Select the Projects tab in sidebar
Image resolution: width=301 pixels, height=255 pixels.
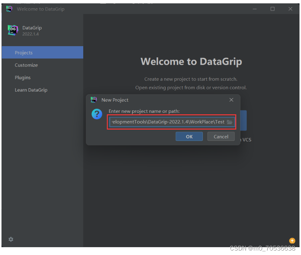(42, 52)
